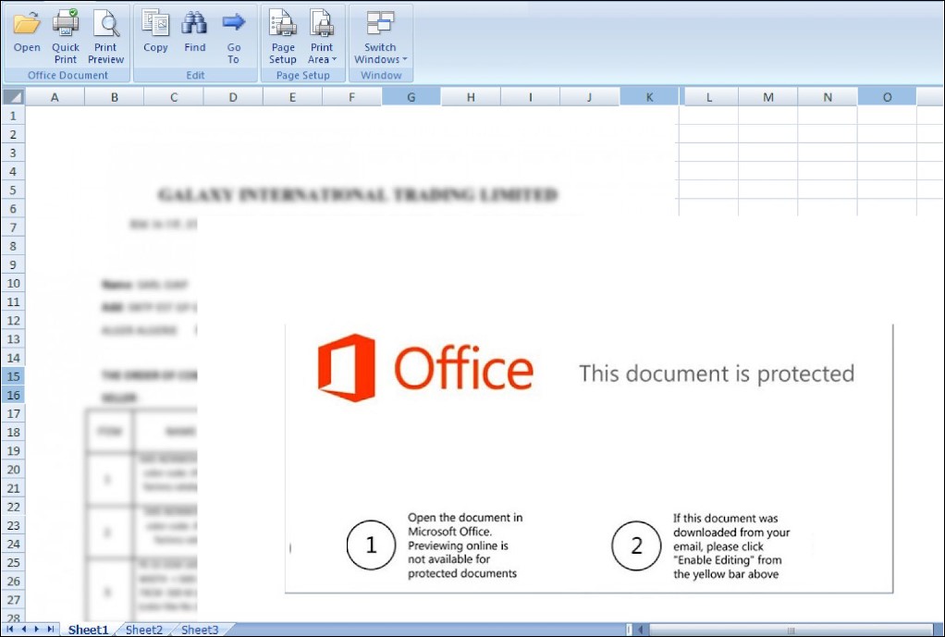The height and width of the screenshot is (637, 945).
Task: Select row 2 header
Action: click(13, 134)
